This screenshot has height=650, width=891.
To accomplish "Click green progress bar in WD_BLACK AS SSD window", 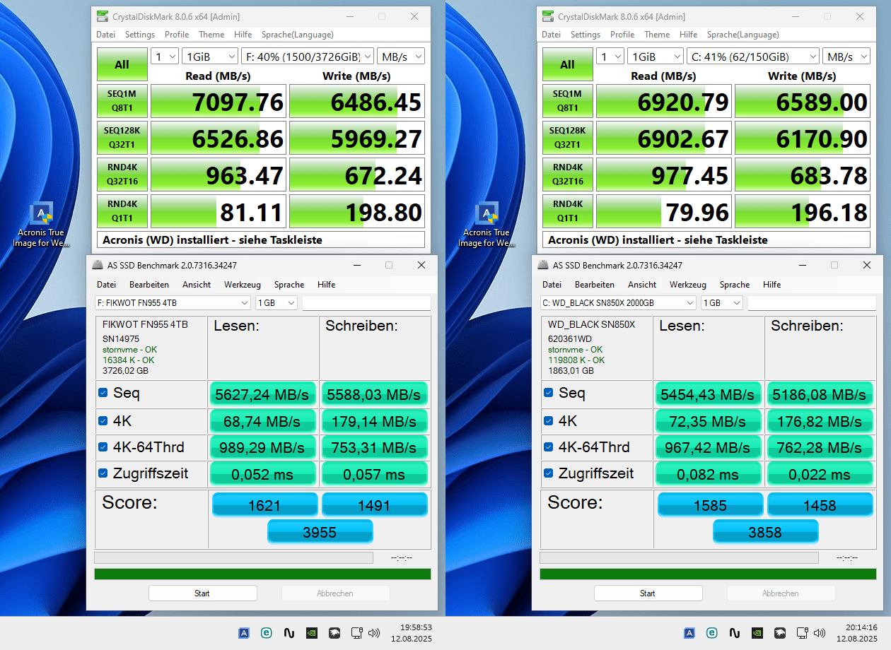I will (x=708, y=574).
